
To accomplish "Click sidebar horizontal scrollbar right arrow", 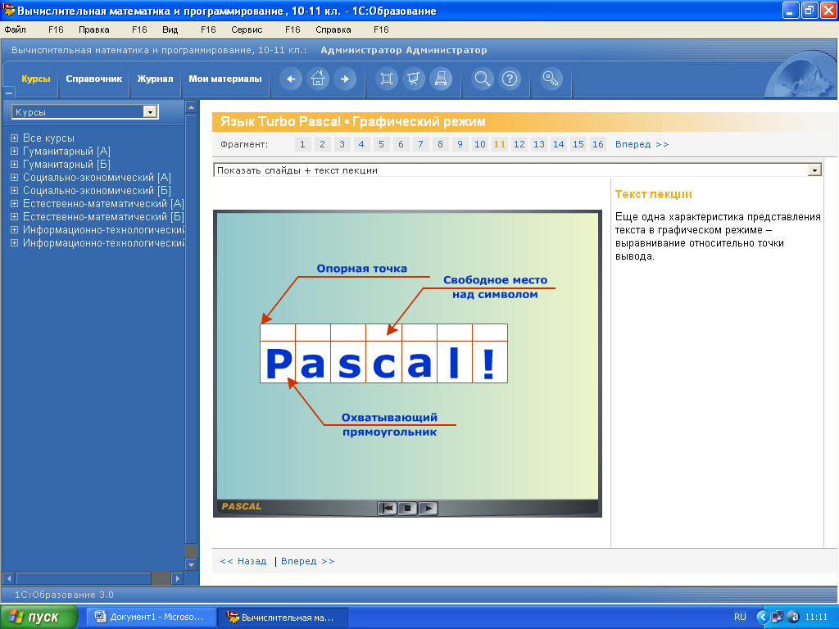I will click(178, 578).
